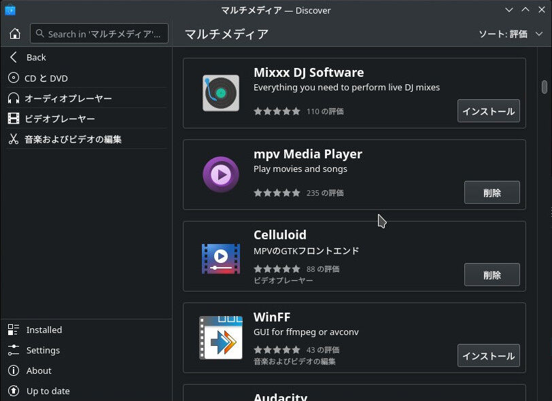
Task: Click Celluloid's star rating display
Action: (277, 268)
